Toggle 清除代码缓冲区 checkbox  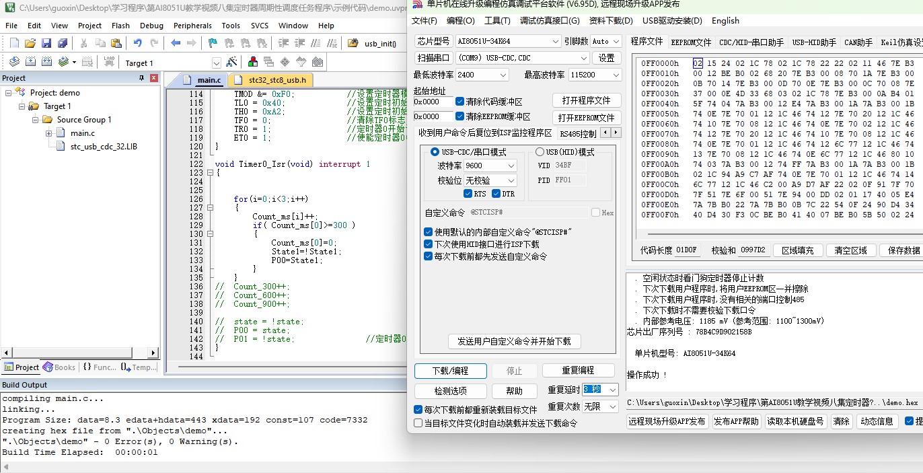[x=460, y=102]
